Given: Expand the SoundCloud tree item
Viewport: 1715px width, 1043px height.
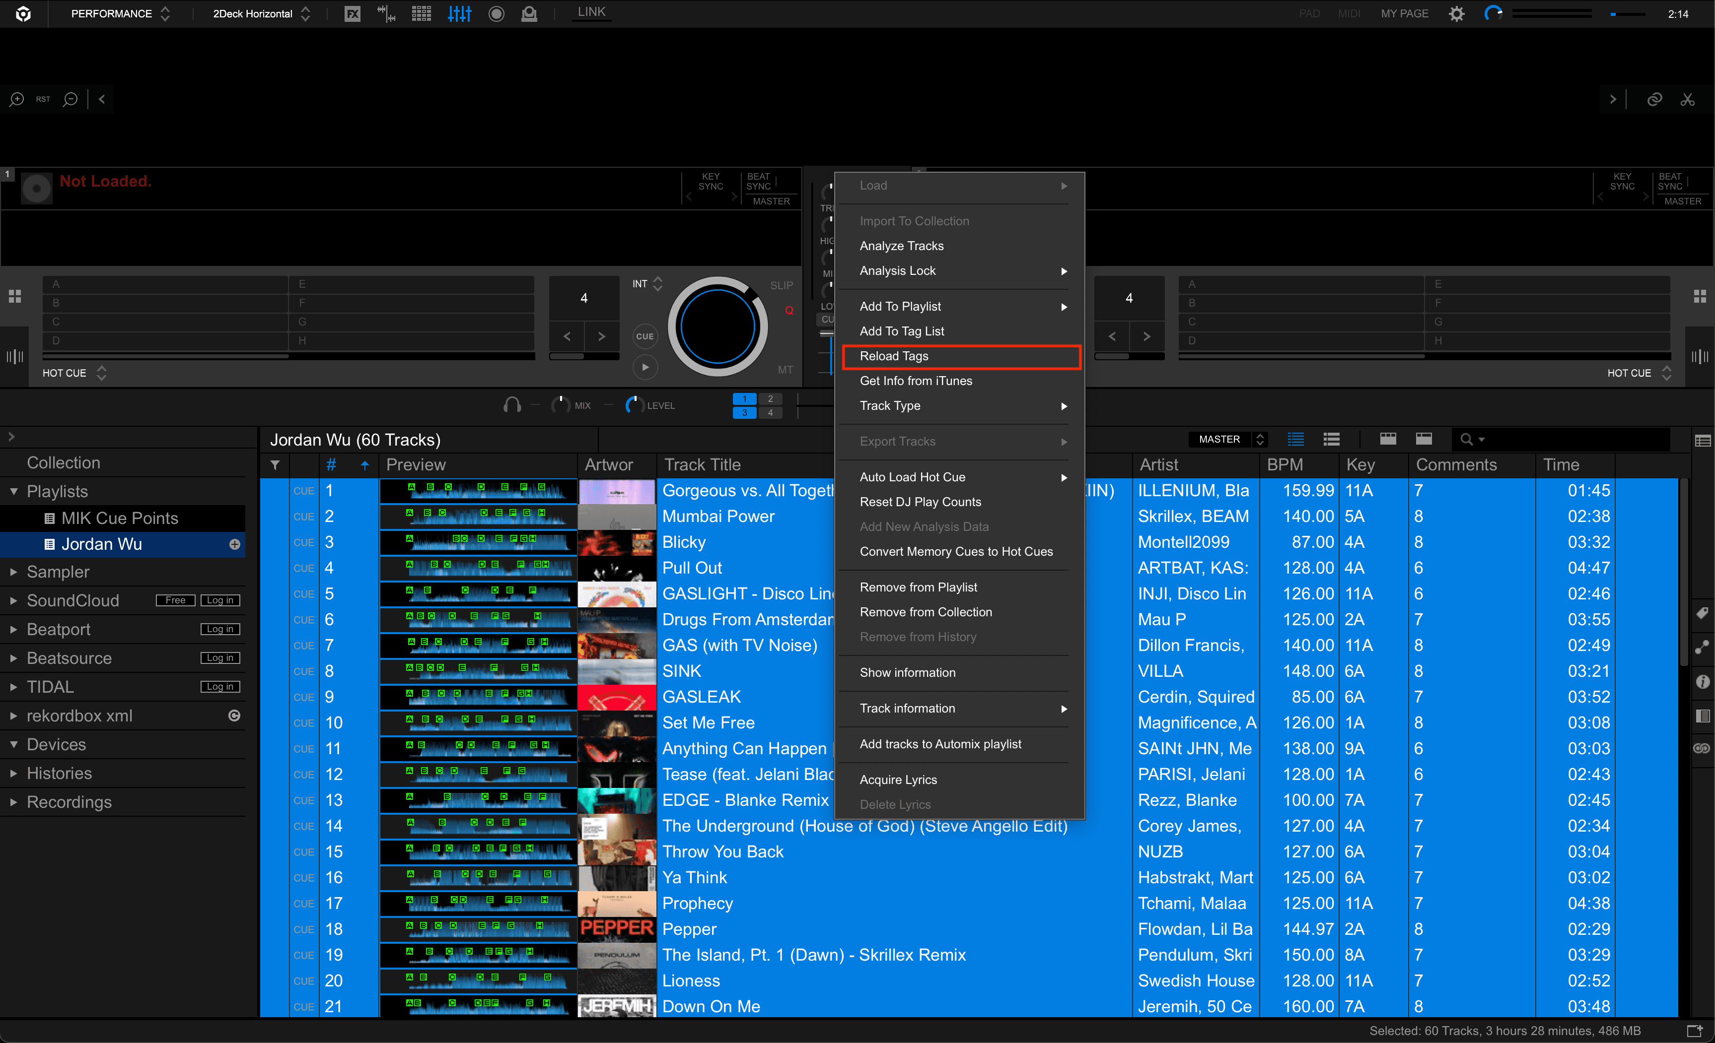Looking at the screenshot, I should pos(13,600).
